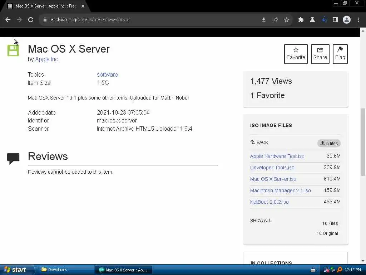Open the Extensions puzzle icon
The image size is (366, 275).
point(301,20)
